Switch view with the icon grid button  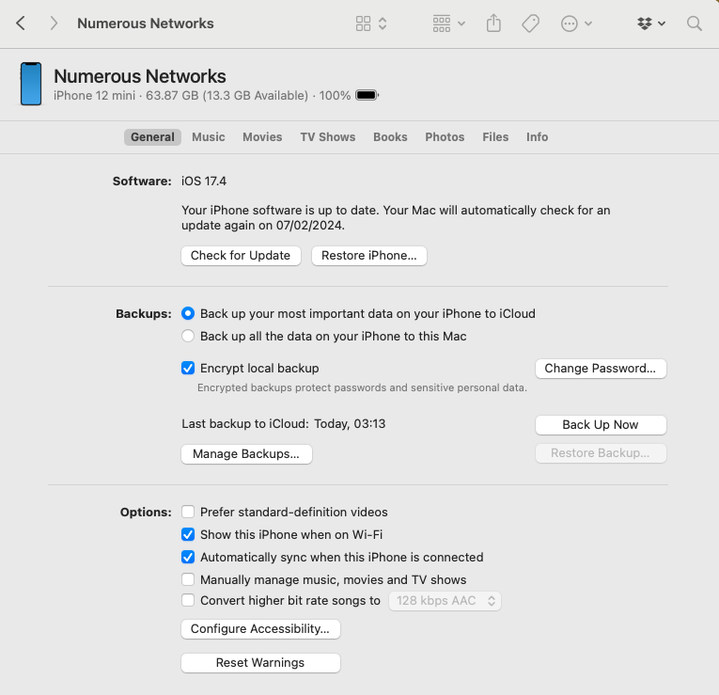point(363,24)
